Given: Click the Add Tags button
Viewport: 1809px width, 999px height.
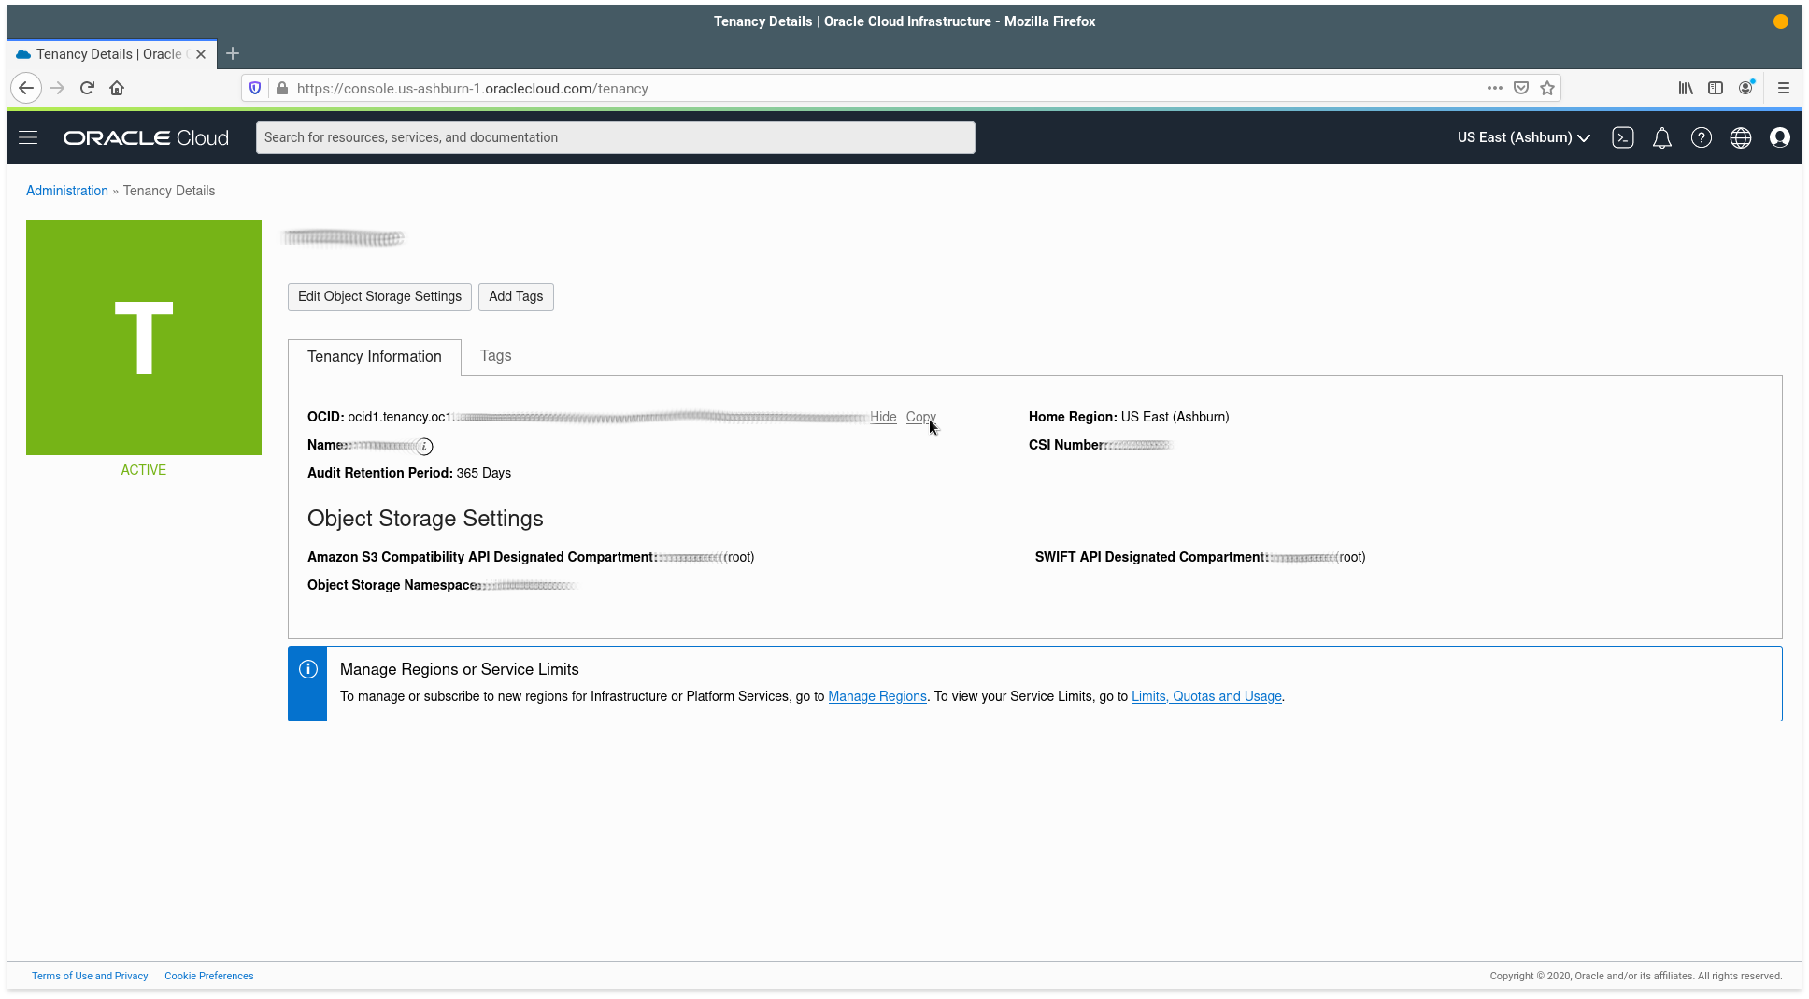Looking at the screenshot, I should 516,296.
